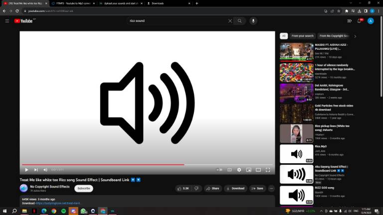Viewport: 383px width, 215px height.
Task: Start voice search with the microphone icon
Action: coord(253,21)
